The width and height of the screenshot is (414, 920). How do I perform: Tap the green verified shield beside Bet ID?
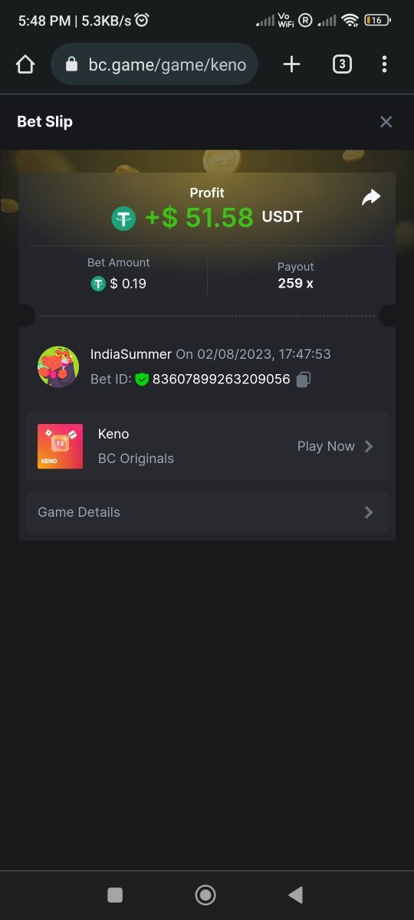click(142, 379)
